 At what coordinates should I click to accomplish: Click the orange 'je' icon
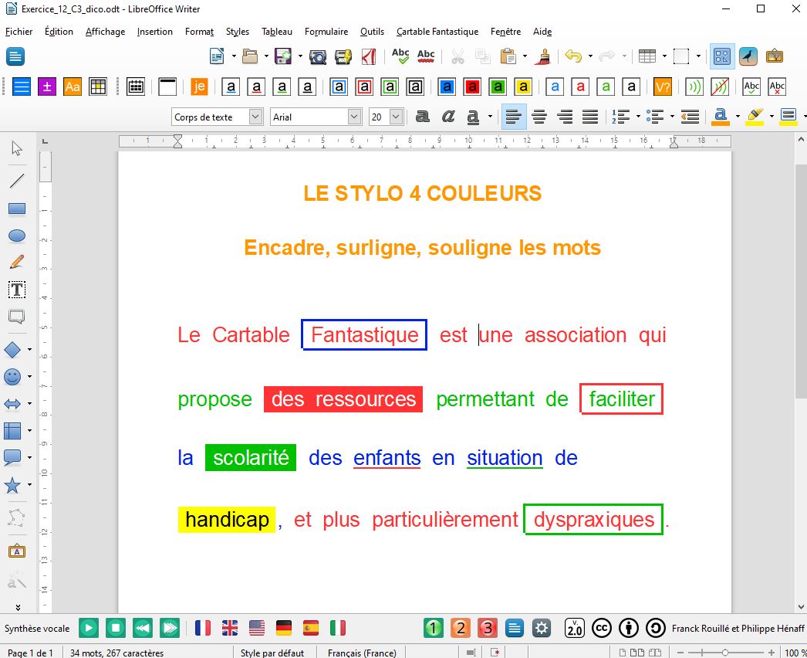[x=198, y=86]
